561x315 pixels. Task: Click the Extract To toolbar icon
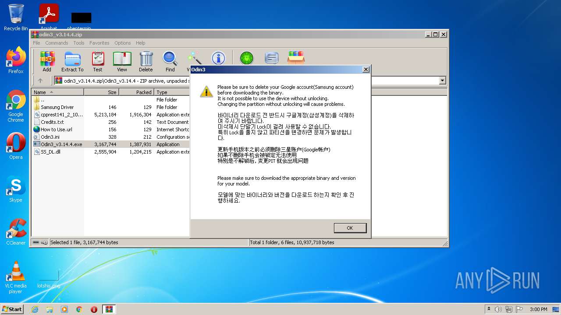tap(72, 61)
